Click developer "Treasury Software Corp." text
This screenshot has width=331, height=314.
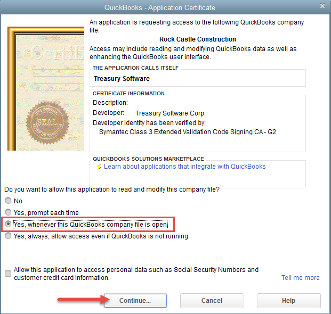click(171, 113)
